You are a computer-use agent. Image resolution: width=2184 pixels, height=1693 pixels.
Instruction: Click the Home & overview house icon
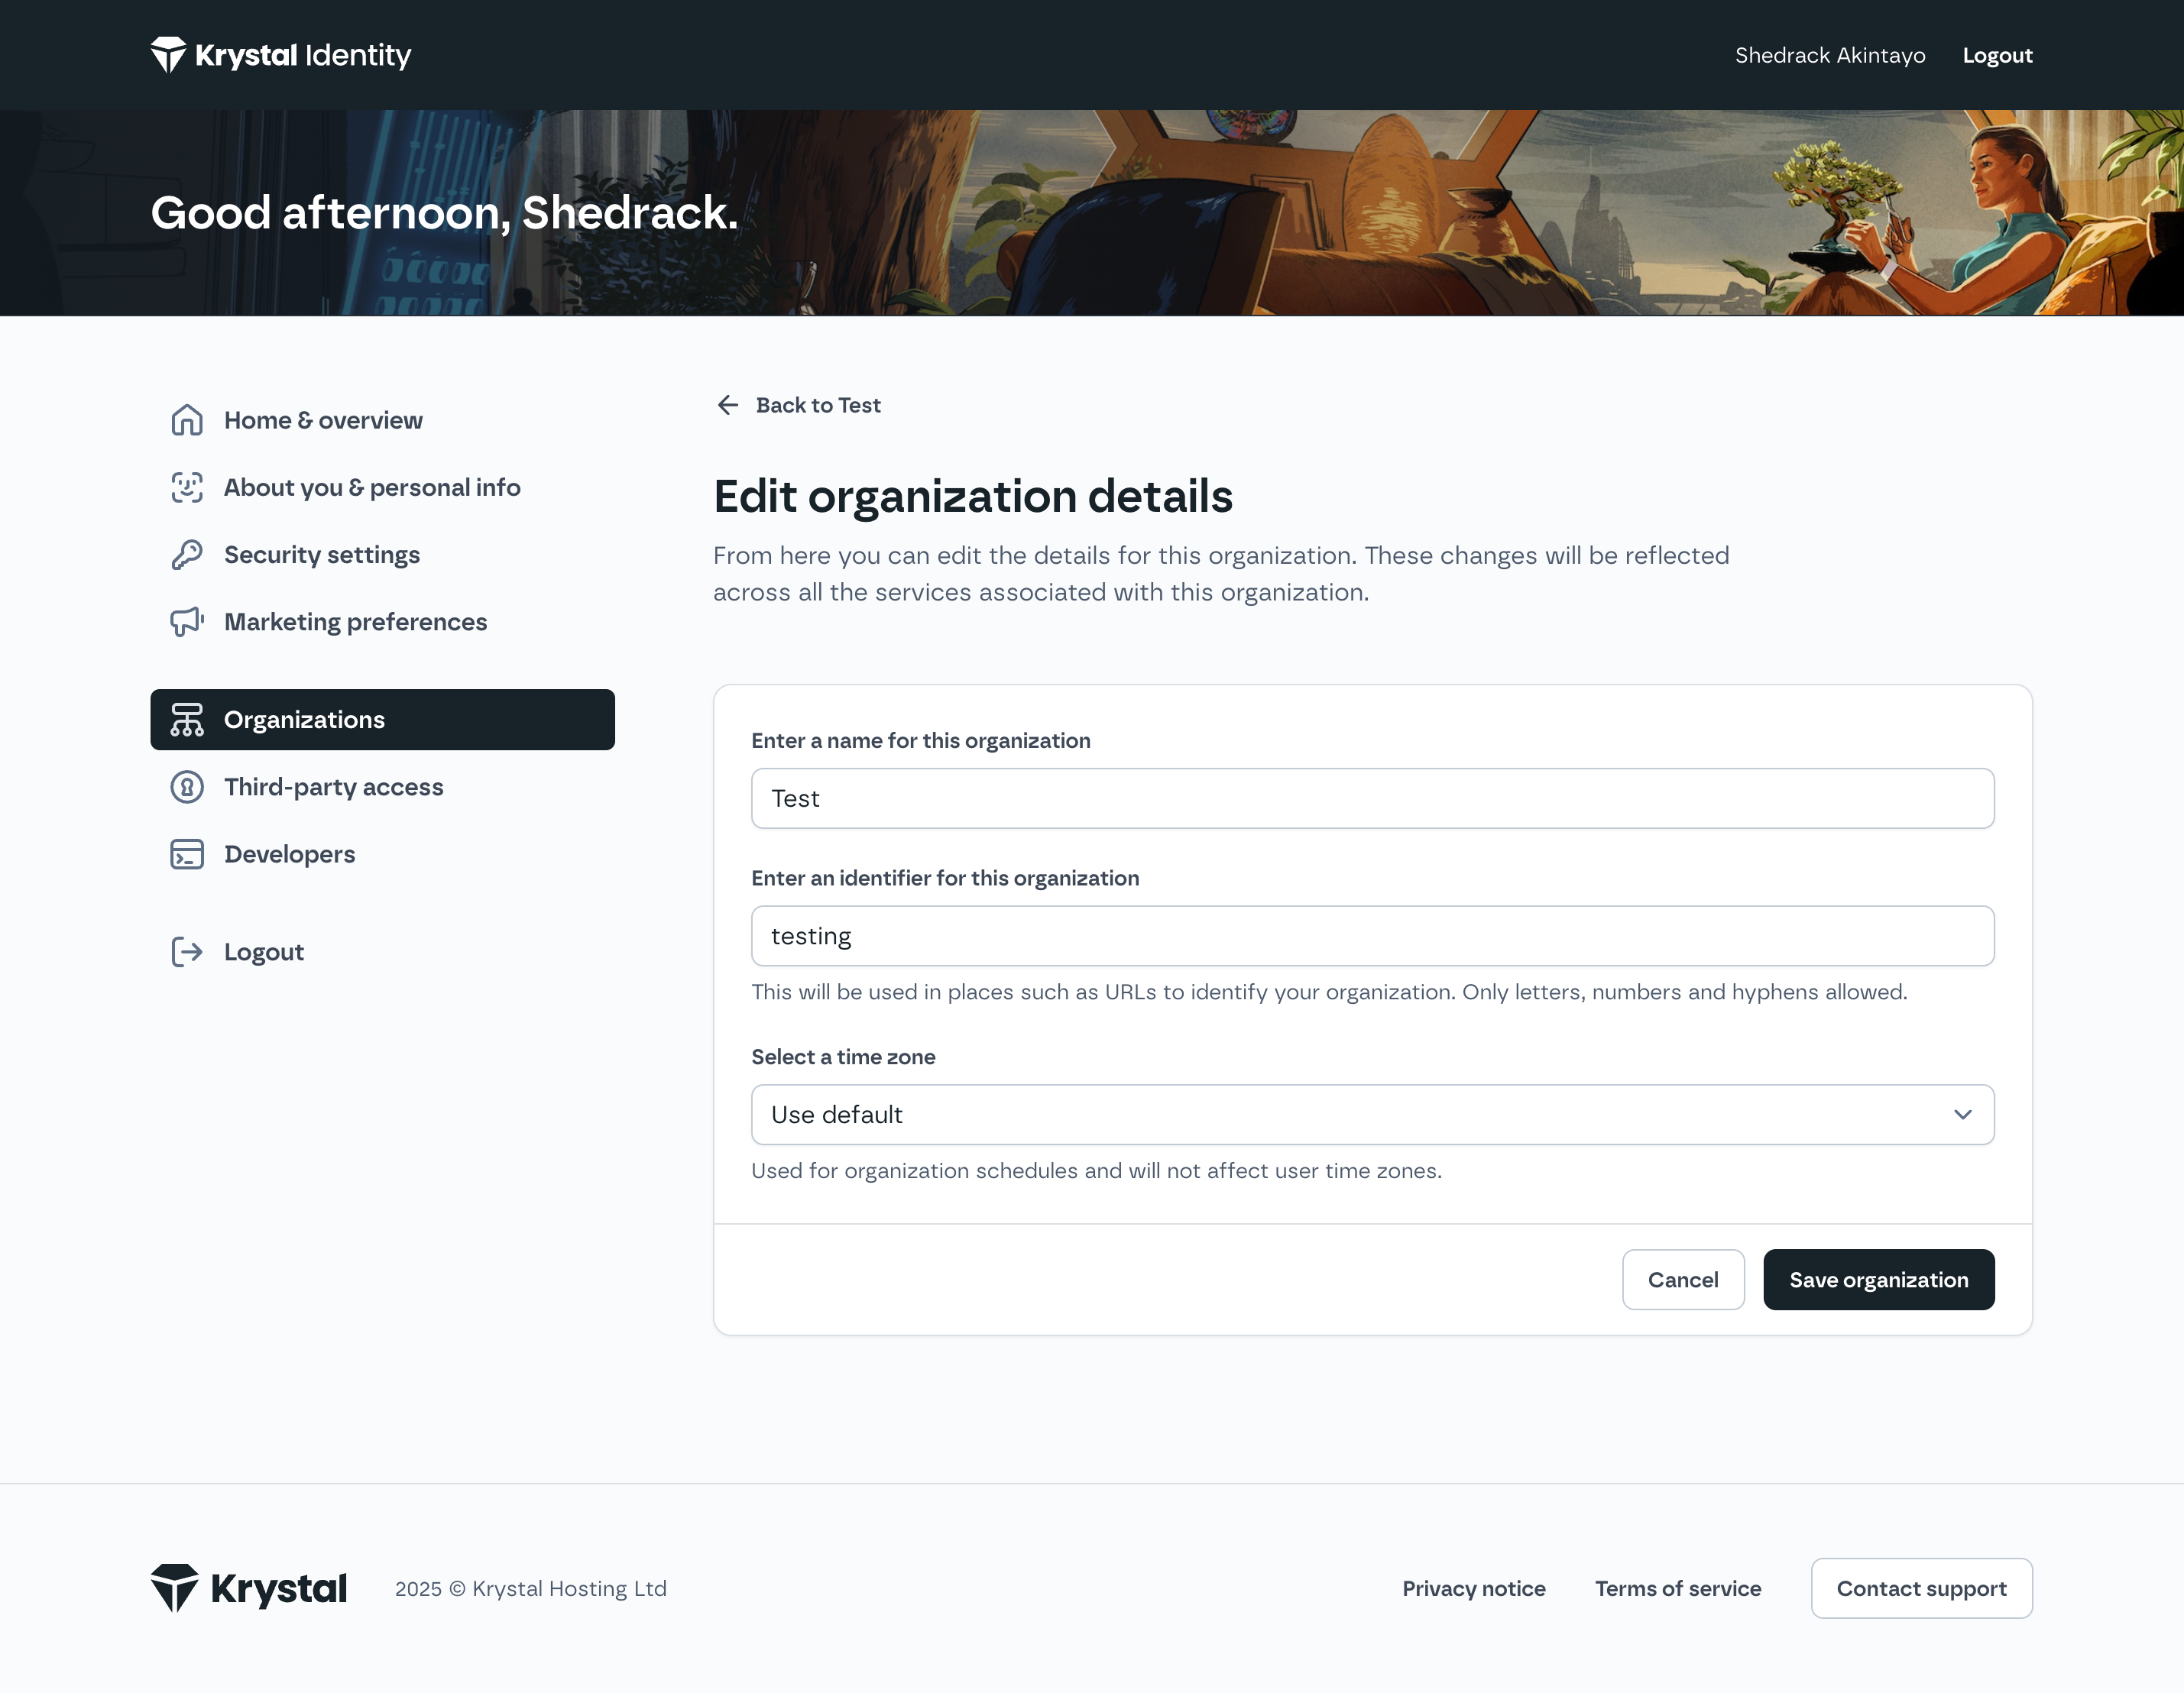coord(187,420)
